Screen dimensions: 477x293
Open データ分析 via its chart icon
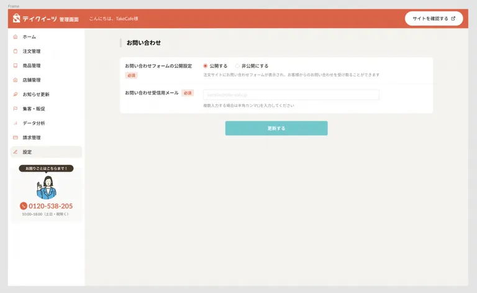click(x=16, y=123)
